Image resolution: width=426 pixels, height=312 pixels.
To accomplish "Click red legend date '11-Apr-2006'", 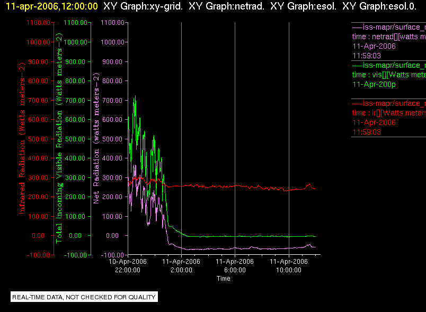I will tap(374, 122).
